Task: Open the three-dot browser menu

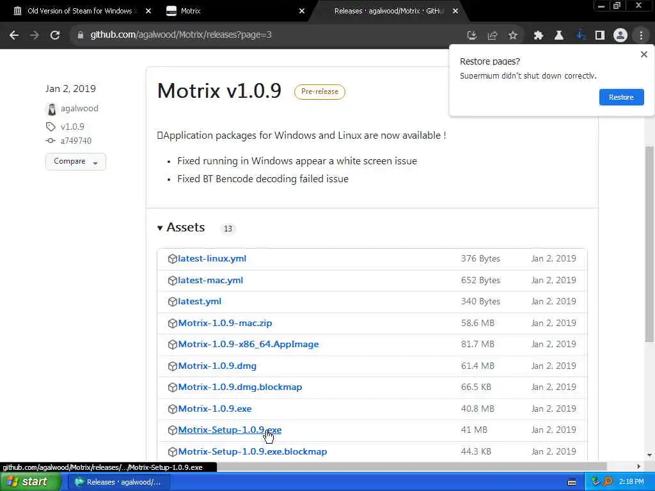Action: click(x=641, y=36)
